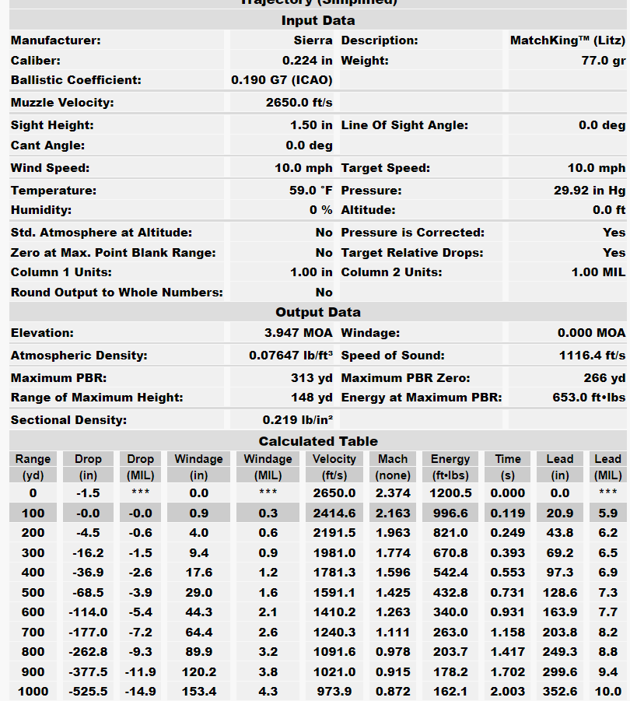This screenshot has width=630, height=701.
Task: Select the velocity cell "2414.6"
Action: (334, 513)
